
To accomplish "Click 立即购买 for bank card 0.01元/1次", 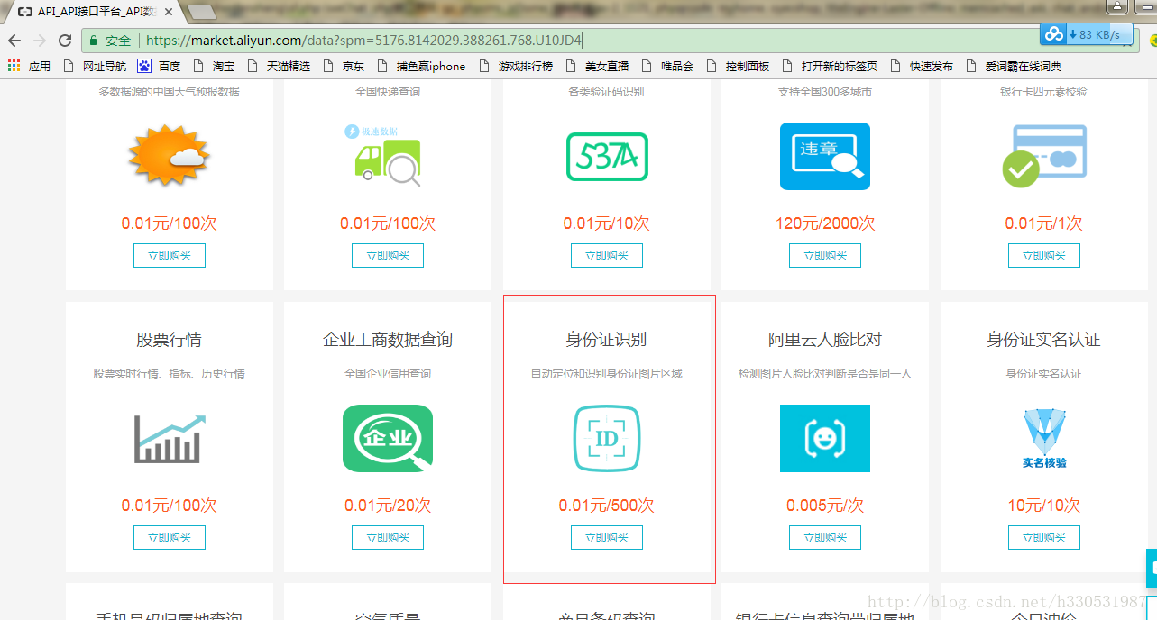I will (x=1044, y=255).
